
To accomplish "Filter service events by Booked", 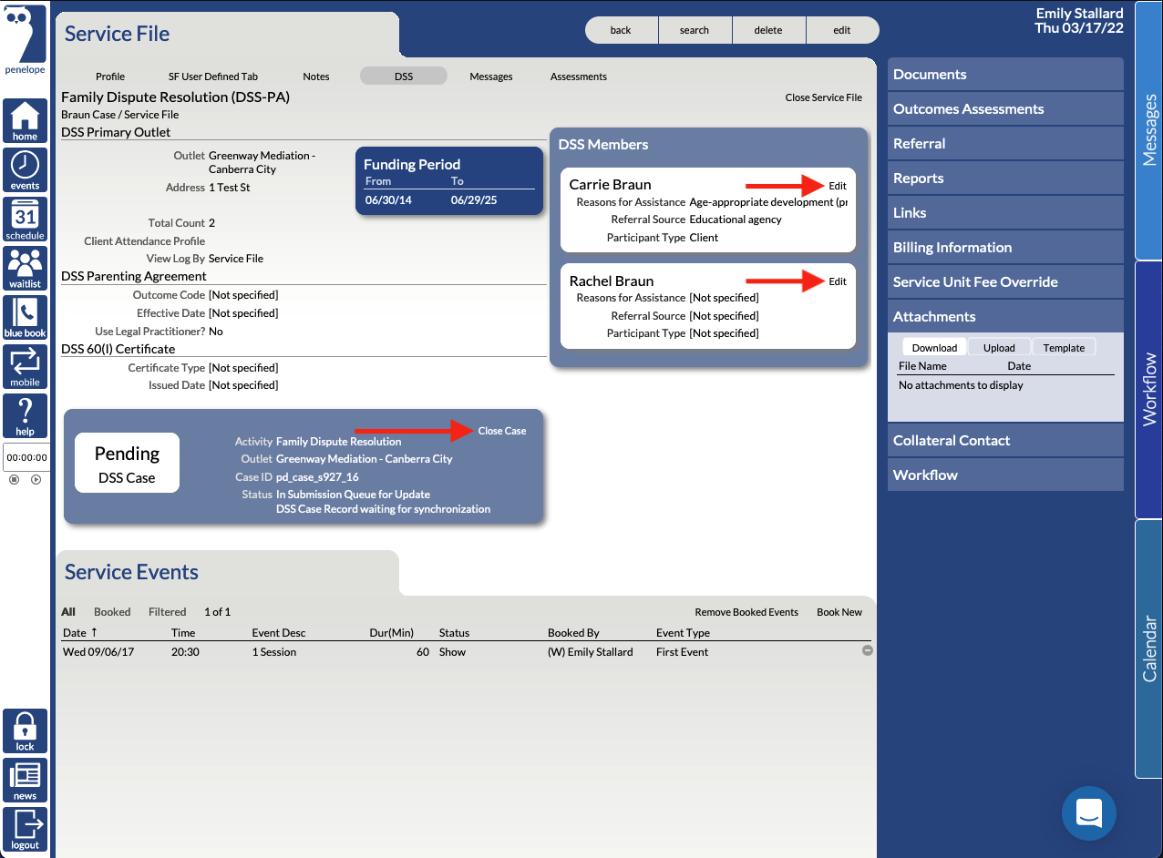I will click(112, 612).
